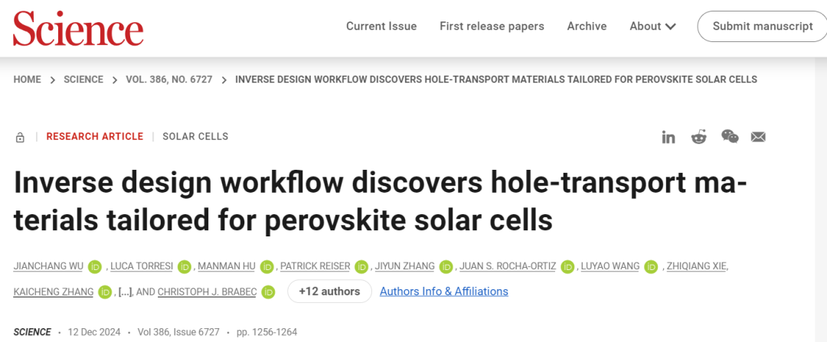Click author name Juan S. Rocha-Ortiz
827x342 pixels.
(x=508, y=267)
